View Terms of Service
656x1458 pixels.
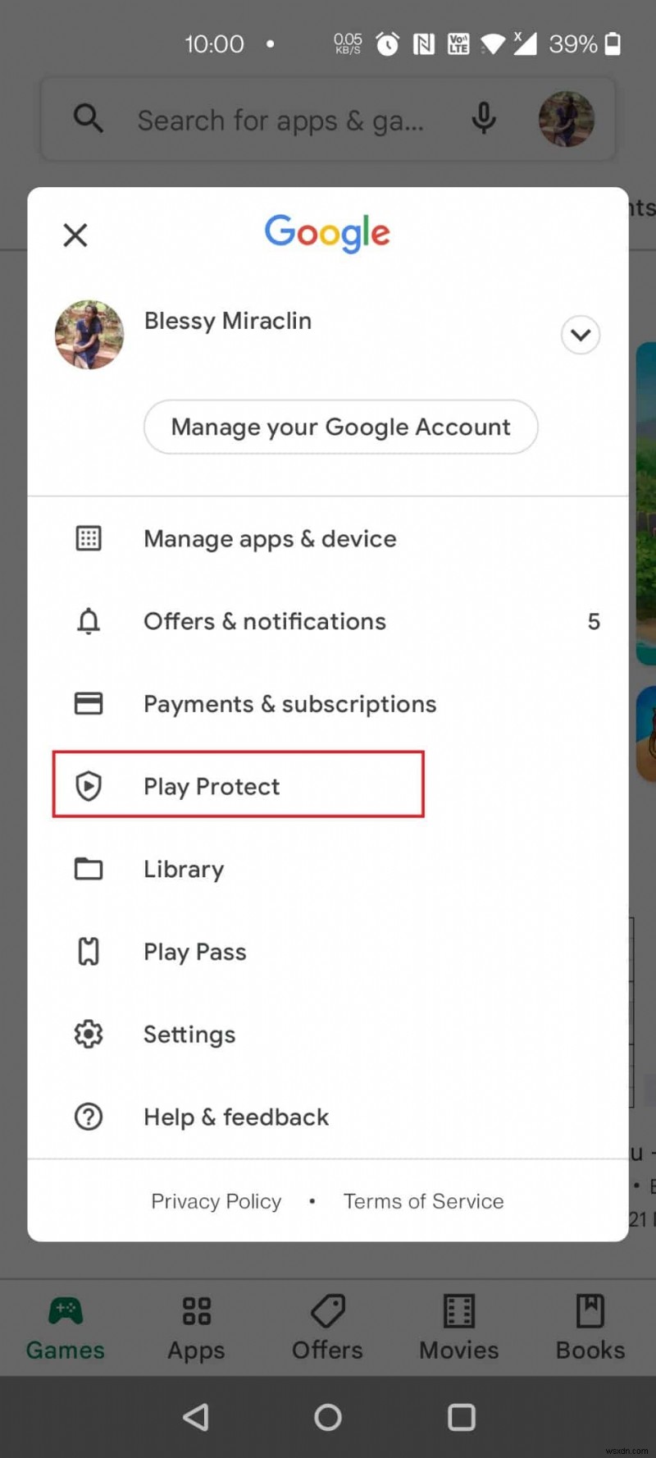(x=423, y=1200)
